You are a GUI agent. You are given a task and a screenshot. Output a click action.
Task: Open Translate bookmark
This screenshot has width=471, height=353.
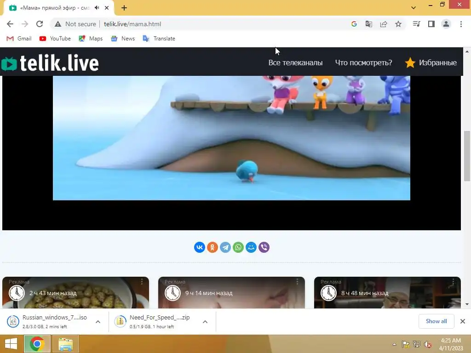pos(159,39)
